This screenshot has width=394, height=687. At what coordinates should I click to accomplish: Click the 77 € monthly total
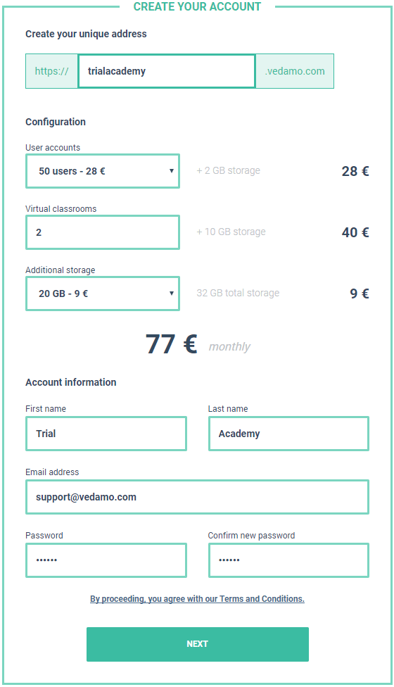tap(198, 344)
